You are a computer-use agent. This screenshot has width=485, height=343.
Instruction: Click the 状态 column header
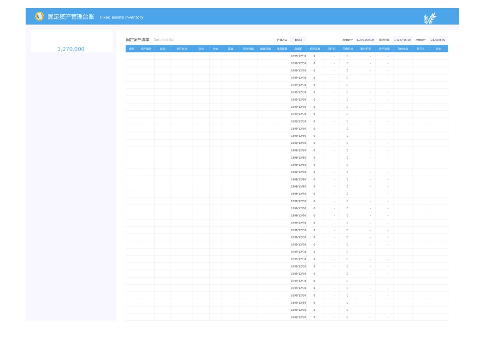439,48
